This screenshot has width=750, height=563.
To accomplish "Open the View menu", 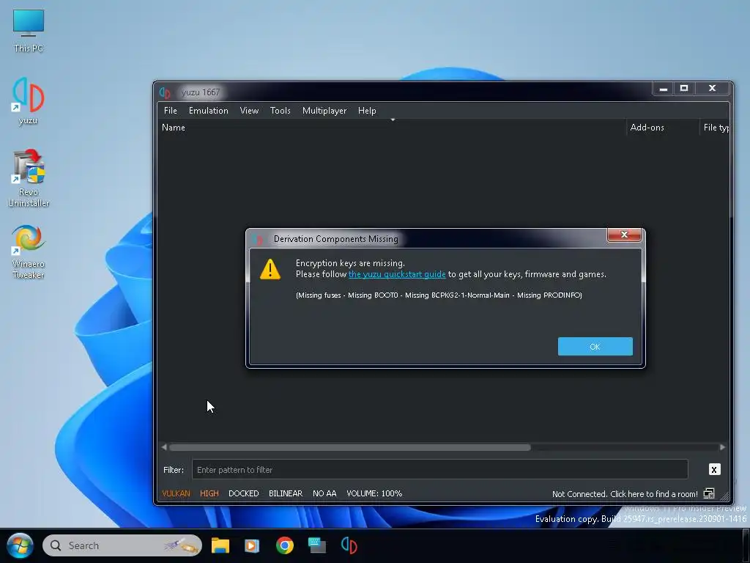I will (249, 111).
